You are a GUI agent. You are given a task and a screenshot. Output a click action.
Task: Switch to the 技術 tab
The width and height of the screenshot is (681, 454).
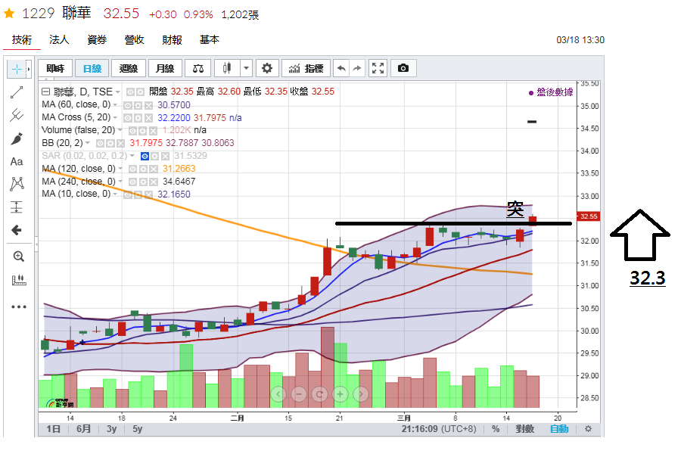(22, 40)
